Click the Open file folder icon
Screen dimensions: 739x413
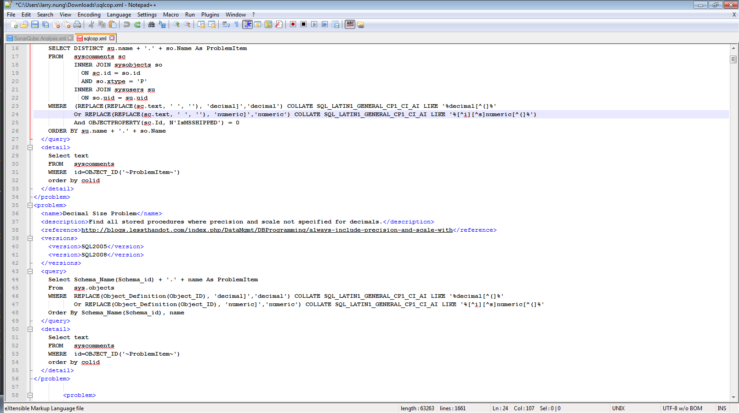(x=24, y=24)
